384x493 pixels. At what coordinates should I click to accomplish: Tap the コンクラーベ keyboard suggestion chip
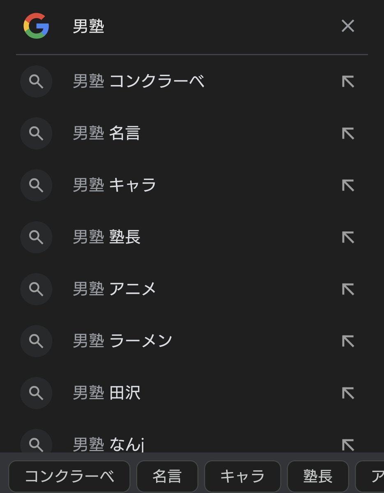point(69,476)
